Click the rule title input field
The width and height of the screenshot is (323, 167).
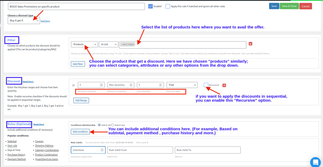click(x=76, y=6)
